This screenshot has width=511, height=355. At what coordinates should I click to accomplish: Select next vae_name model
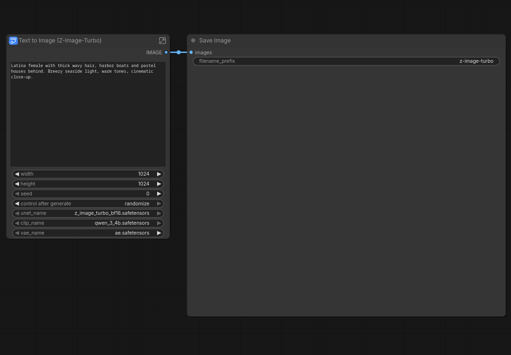tap(159, 233)
